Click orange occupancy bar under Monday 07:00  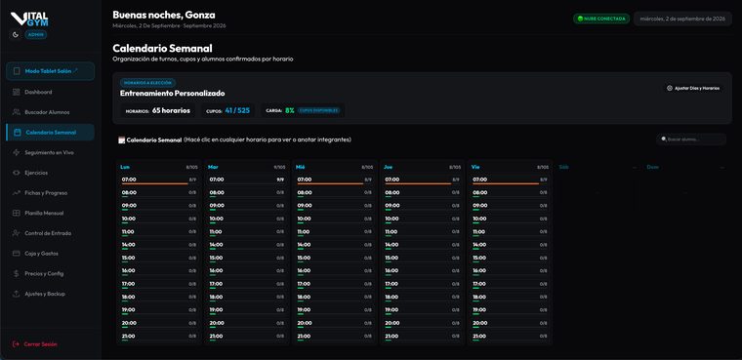coord(154,184)
